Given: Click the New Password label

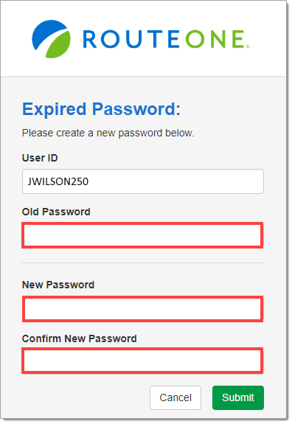Looking at the screenshot, I should [58, 285].
